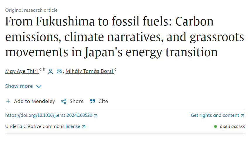This screenshot has height=144, width=248.
Task: Open author Mihály Tamás Borsi details
Action: [89, 71]
